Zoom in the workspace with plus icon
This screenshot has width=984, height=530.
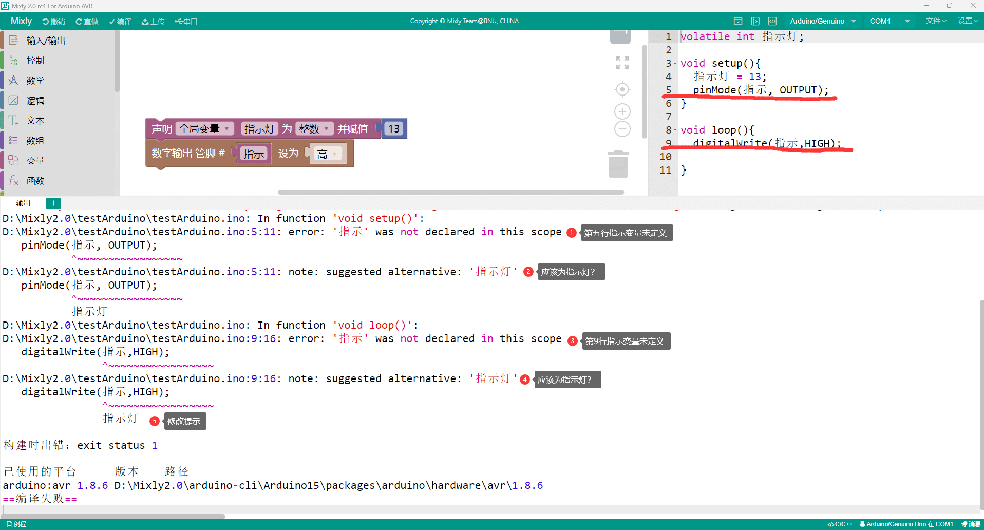[622, 111]
